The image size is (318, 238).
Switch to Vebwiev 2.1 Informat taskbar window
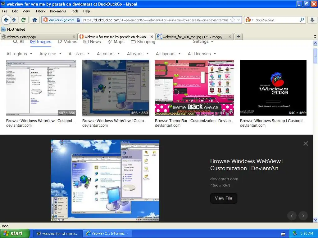coord(108,233)
